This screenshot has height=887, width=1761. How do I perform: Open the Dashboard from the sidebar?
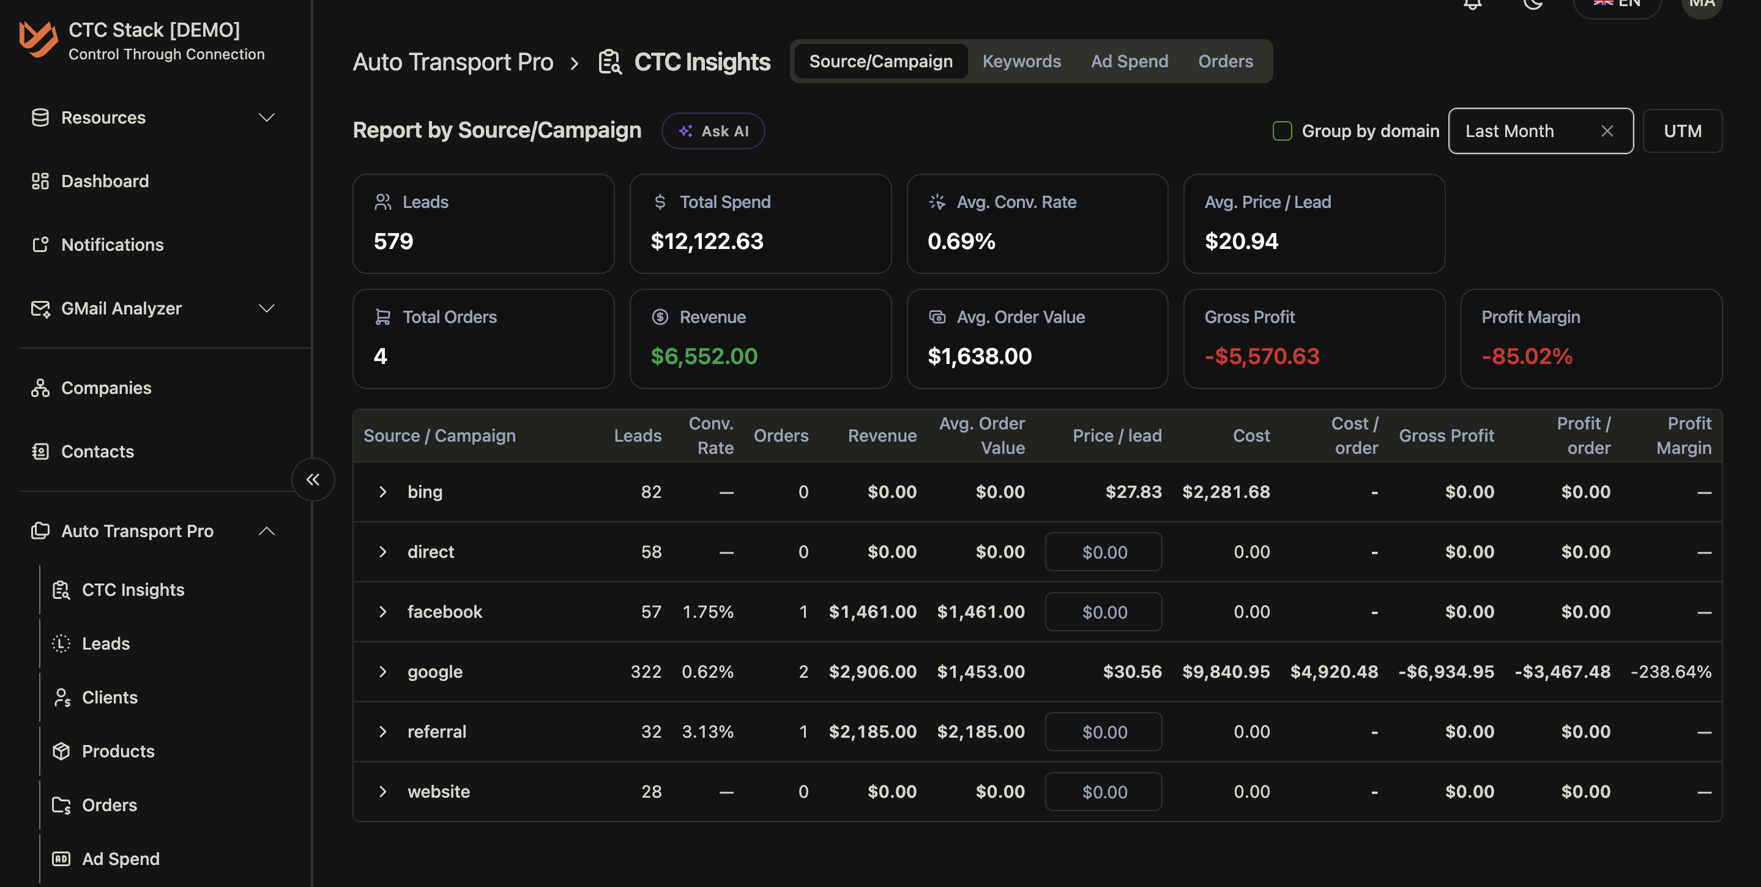[x=104, y=180]
